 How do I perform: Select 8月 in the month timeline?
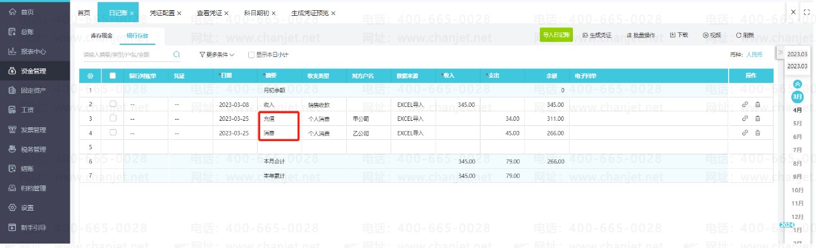coord(798,163)
